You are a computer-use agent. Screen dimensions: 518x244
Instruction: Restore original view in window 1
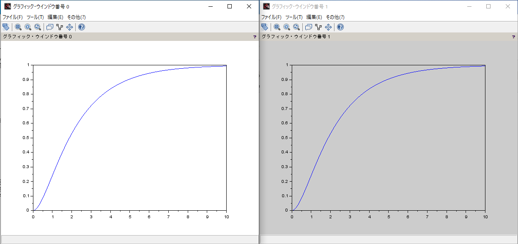click(287, 27)
